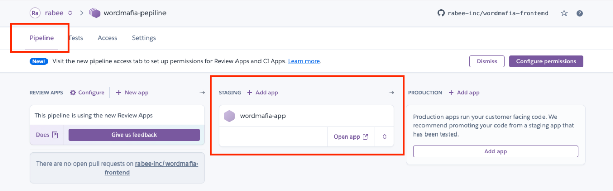Switch to the Pipeline tab
The width and height of the screenshot is (613, 191).
click(x=42, y=38)
